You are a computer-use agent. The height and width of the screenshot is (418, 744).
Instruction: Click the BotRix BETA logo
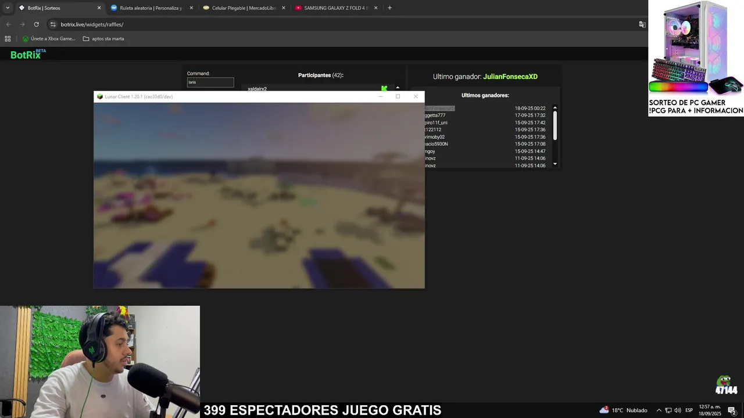[28, 54]
